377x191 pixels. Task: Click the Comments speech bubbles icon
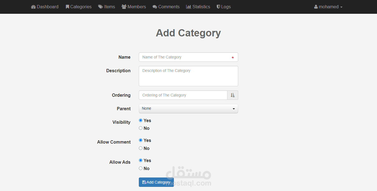(155, 7)
